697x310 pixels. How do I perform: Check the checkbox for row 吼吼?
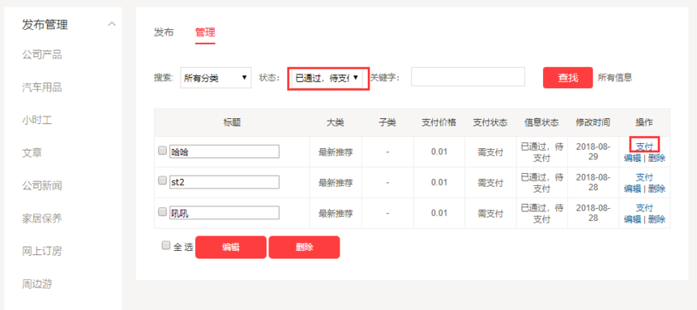point(163,212)
